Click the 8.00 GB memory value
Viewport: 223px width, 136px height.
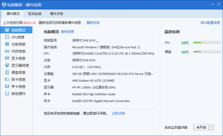(86, 67)
